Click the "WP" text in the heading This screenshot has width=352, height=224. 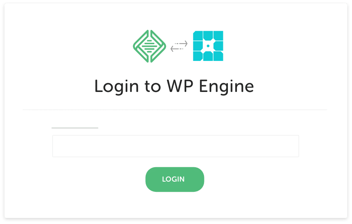180,86
